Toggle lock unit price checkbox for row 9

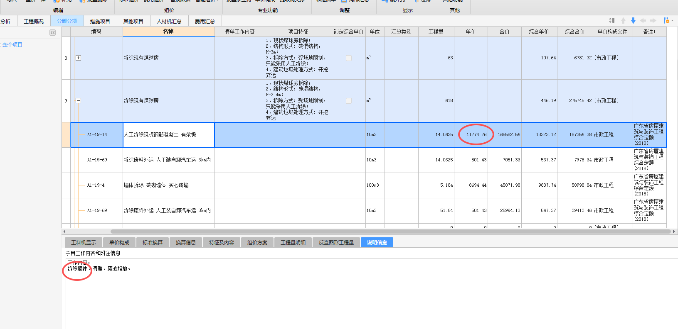pos(349,101)
